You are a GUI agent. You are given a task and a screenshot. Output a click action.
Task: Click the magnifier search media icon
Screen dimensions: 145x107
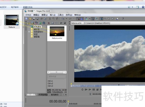pos(44,23)
